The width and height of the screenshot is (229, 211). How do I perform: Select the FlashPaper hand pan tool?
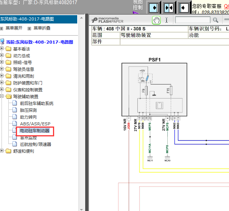point(156,20)
